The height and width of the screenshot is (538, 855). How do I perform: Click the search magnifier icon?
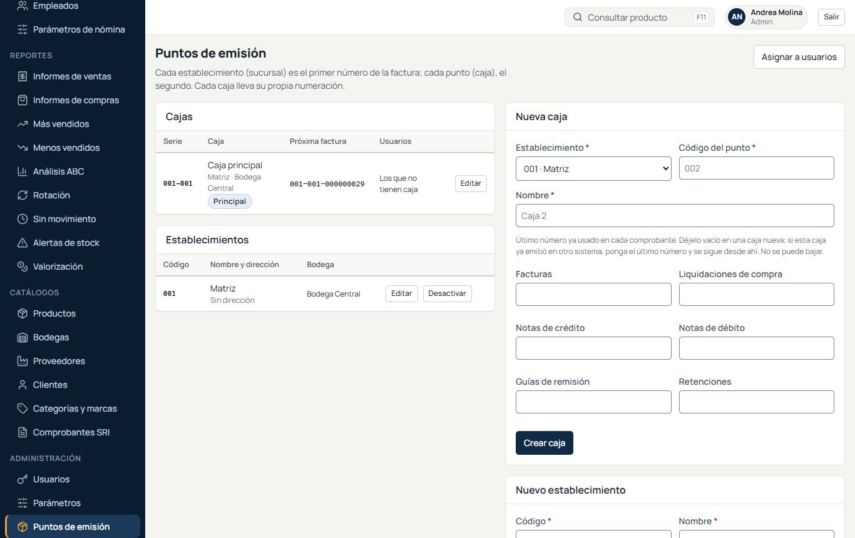click(578, 18)
